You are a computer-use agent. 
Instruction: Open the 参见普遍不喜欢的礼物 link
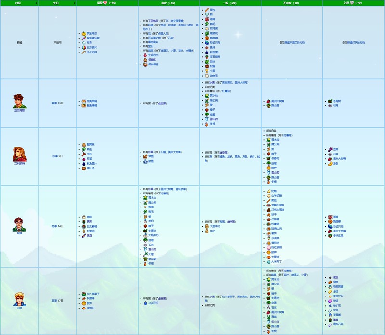(292, 42)
